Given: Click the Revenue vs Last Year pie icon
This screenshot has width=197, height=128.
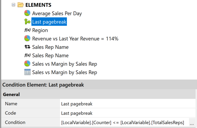Looking at the screenshot, I should tap(27, 39).
